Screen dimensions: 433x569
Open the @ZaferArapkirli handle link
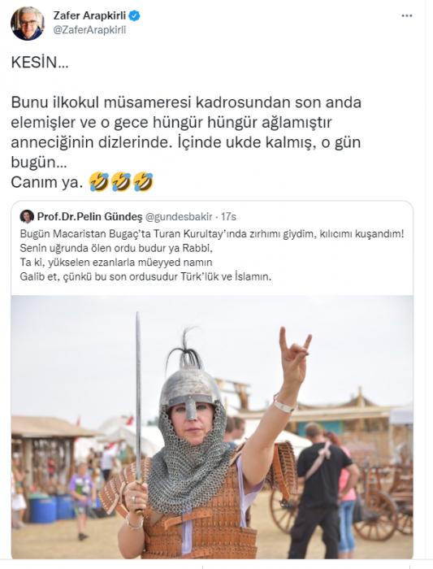[89, 30]
